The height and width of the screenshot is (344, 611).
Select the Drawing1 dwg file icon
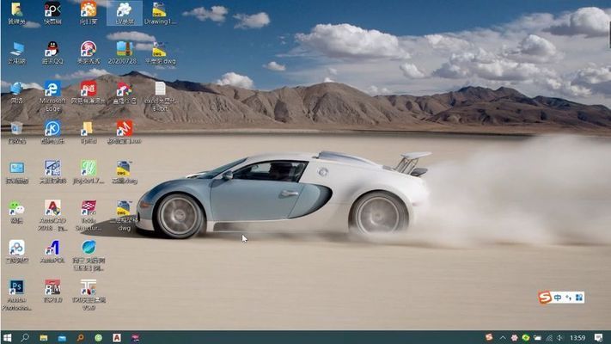tap(160, 10)
